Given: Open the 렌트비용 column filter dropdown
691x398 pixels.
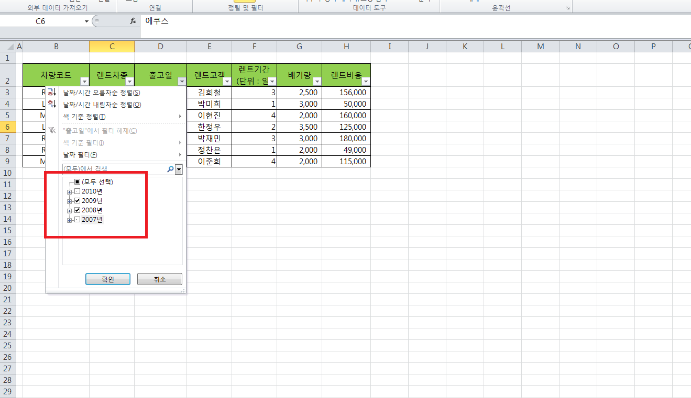Looking at the screenshot, I should [366, 82].
